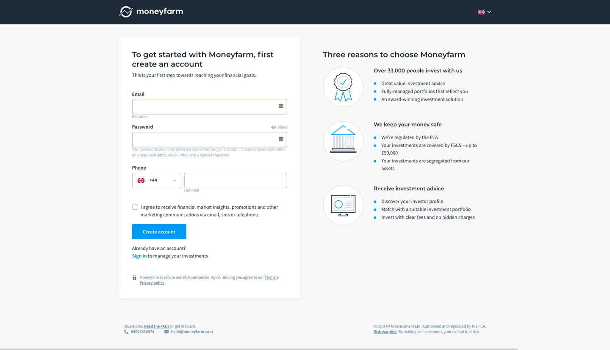610x350 pixels.
Task: Click the 'Three reasons to choose Moneyfarm' heading
Action: [394, 55]
